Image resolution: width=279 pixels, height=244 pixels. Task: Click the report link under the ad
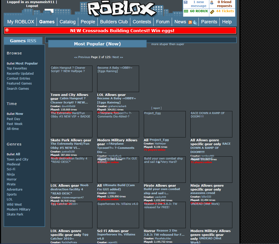point(156,108)
